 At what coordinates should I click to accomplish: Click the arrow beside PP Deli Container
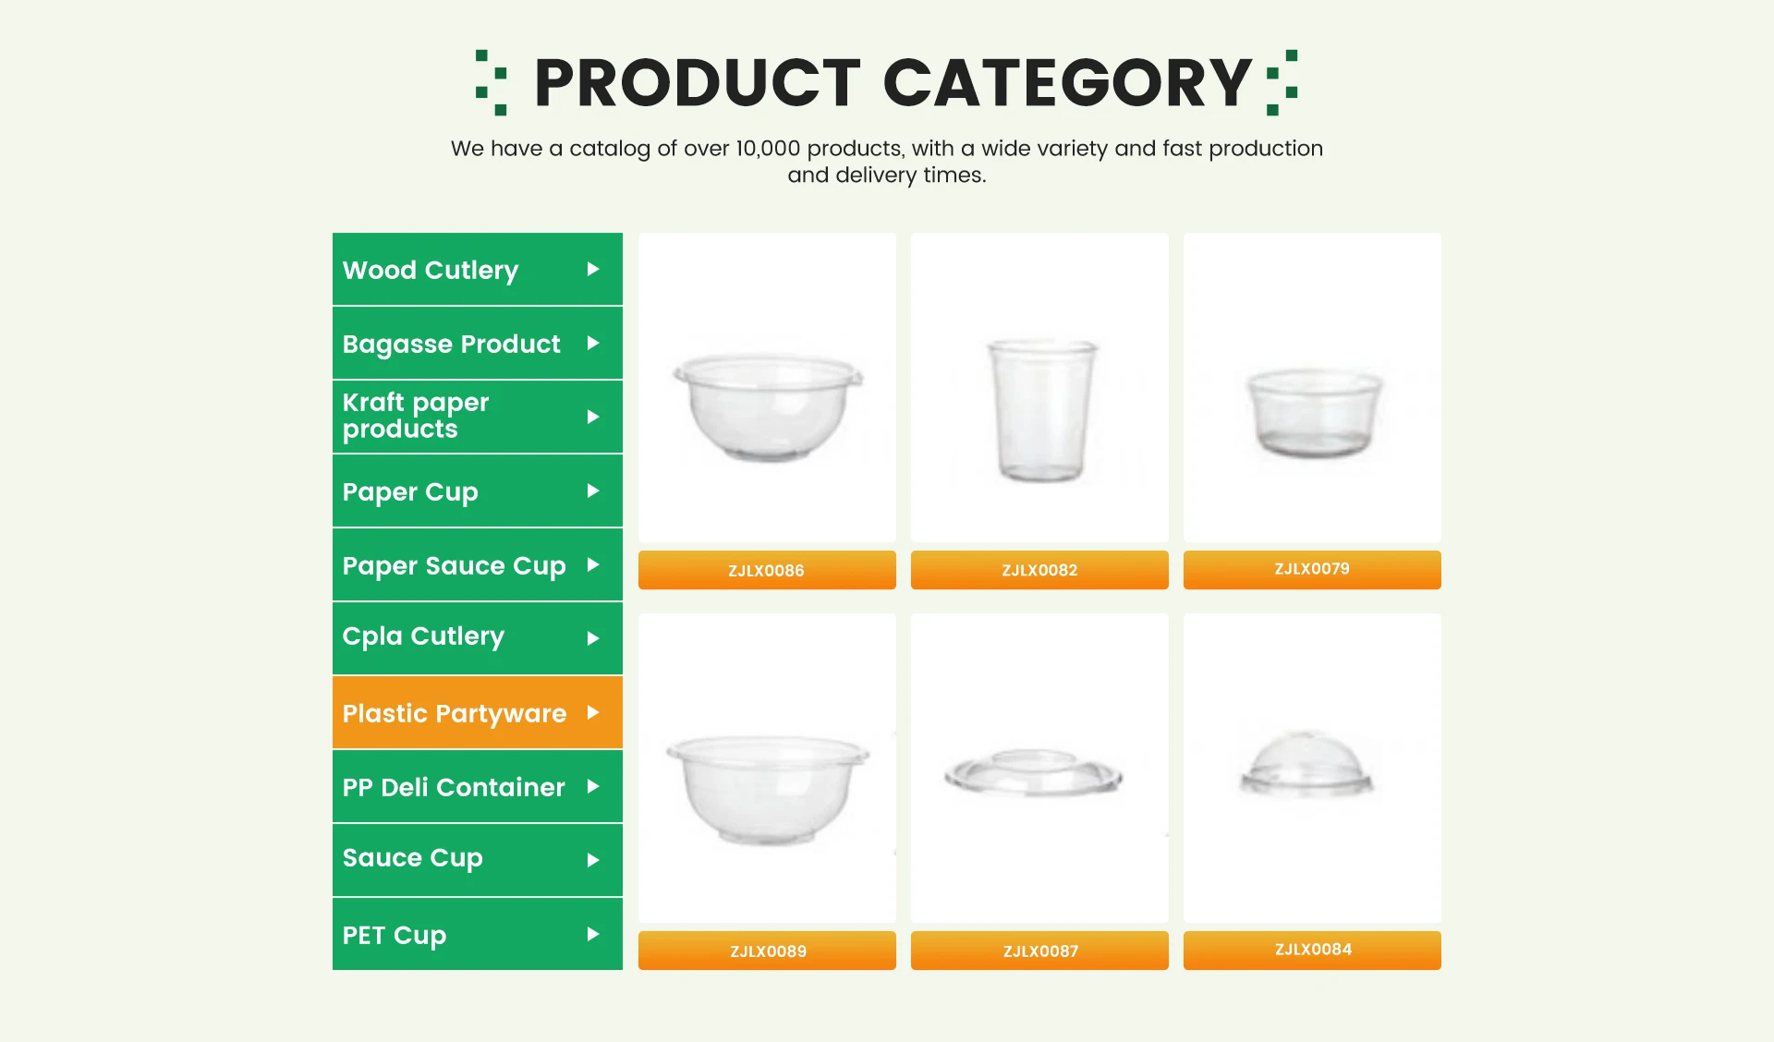click(593, 787)
